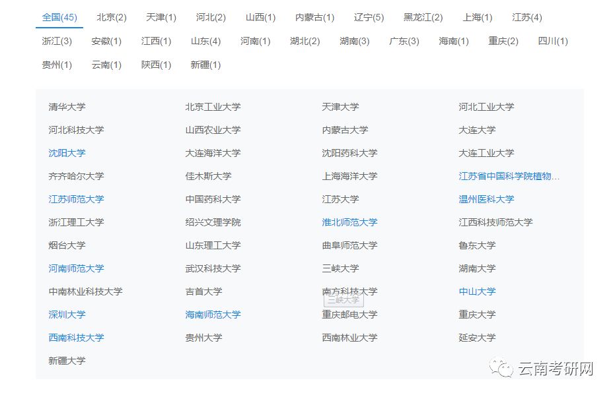Click the blue 江苏师范大学 link
613x395 pixels.
[76, 199]
